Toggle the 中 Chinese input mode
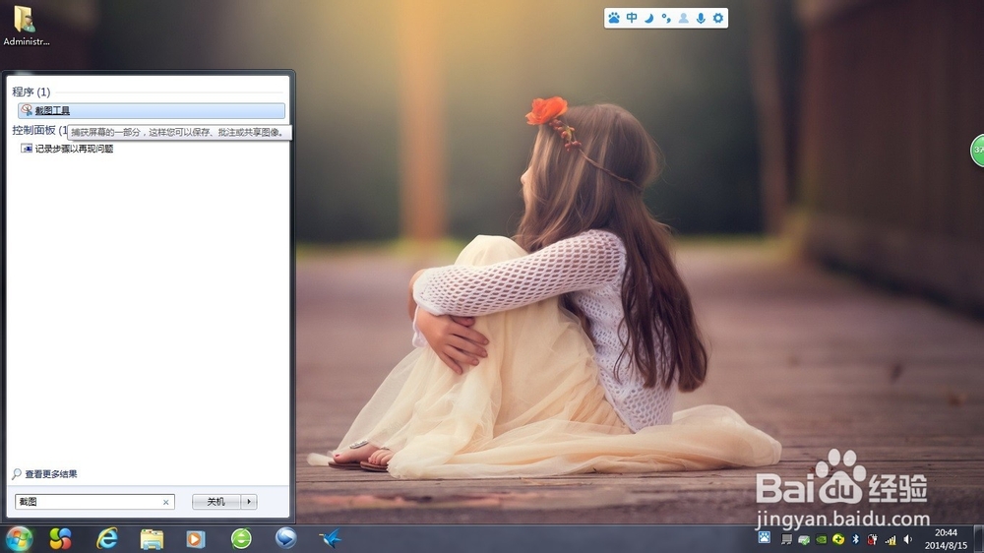The image size is (984, 553). pyautogui.click(x=632, y=18)
